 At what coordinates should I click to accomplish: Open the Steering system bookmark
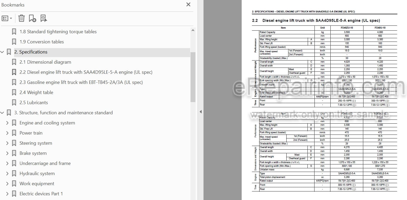point(36,143)
